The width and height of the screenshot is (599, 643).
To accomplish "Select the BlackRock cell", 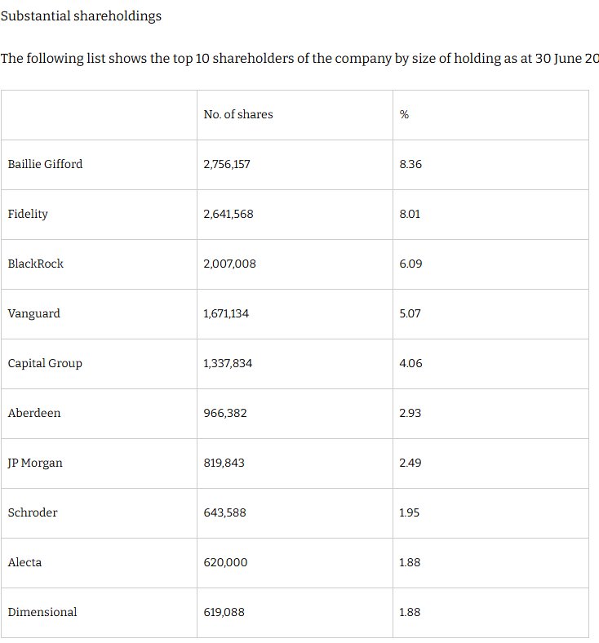I will (36, 264).
